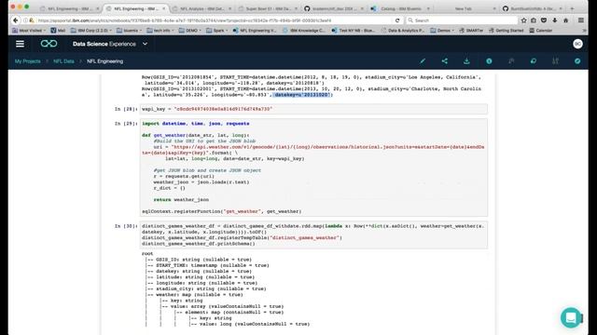Click the 'import datetime, time, json, requests' line
Screen dimensions: 597x335
point(196,124)
